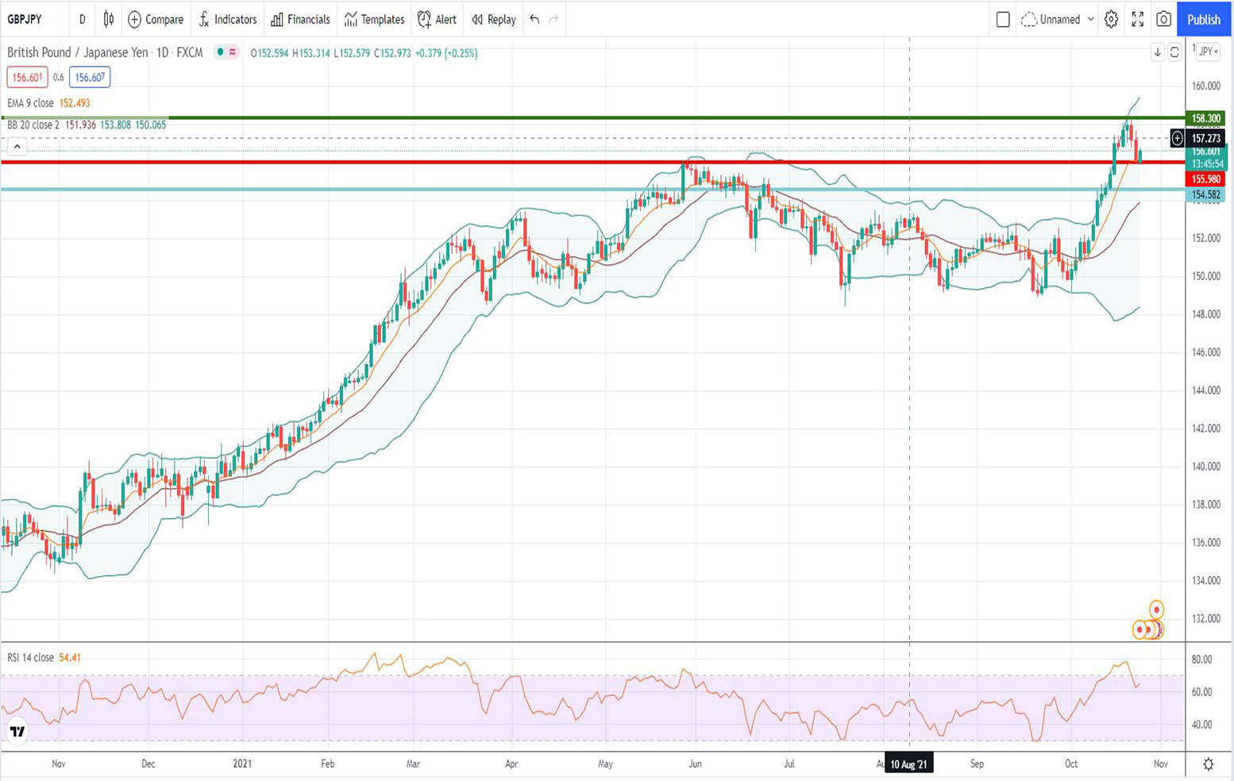Click the plus icon beside 157.273 price
1234x781 pixels.
[x=1177, y=139]
